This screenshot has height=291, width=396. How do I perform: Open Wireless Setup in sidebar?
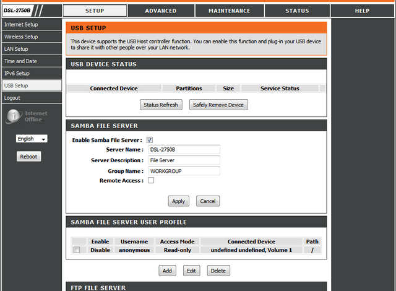[x=31, y=37]
